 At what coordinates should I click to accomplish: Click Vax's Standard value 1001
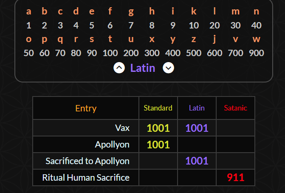(x=158, y=128)
